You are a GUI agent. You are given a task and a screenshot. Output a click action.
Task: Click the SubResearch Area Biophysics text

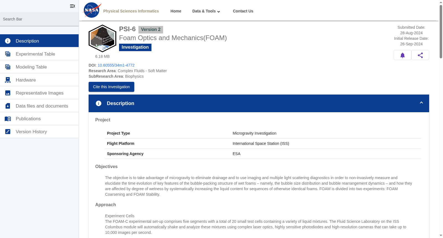116,76
